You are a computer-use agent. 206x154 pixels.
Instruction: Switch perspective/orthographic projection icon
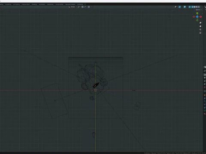tap(200, 33)
